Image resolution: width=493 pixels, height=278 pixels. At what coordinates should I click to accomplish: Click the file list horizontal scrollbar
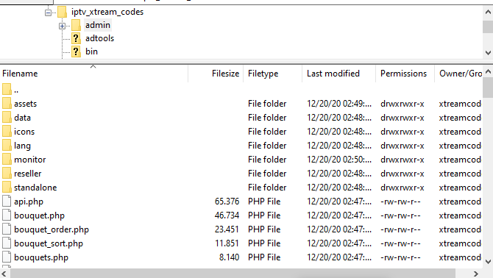point(233,274)
